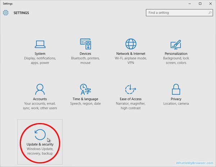Open the Ease of Access dashed clock icon
This screenshot has height=167, width=216.
coord(130,89)
